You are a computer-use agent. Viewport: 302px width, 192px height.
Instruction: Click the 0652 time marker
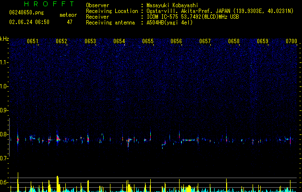[x=61, y=41]
